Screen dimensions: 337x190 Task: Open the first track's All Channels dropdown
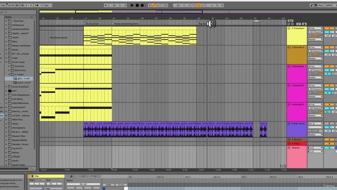coord(315,32)
